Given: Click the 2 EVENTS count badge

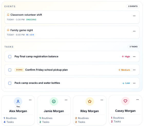Looking at the screenshot, I should 133,6.
